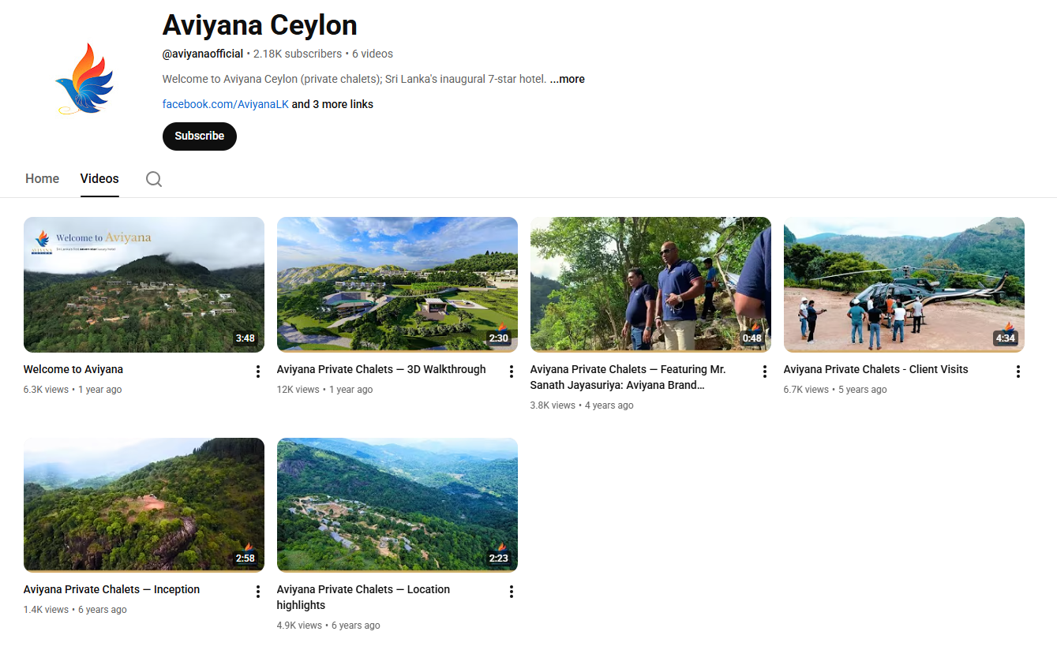Expand channel description with ...more

point(567,79)
